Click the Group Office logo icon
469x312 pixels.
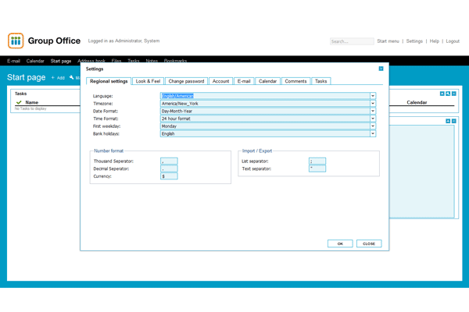click(16, 41)
